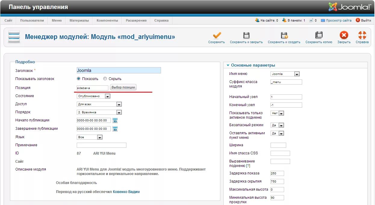Click the module manager title icon
This screenshot has height=205, width=375.
click(x=14, y=37)
